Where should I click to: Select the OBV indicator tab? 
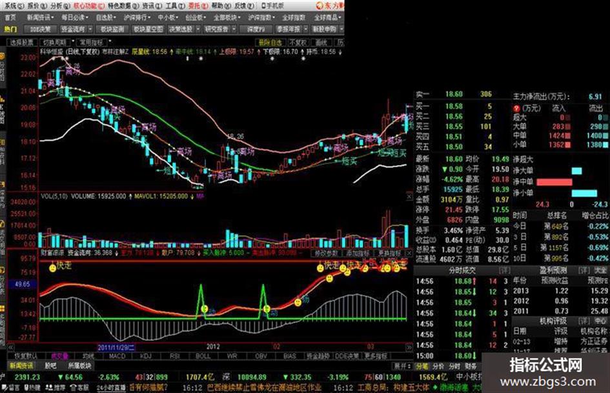261,356
